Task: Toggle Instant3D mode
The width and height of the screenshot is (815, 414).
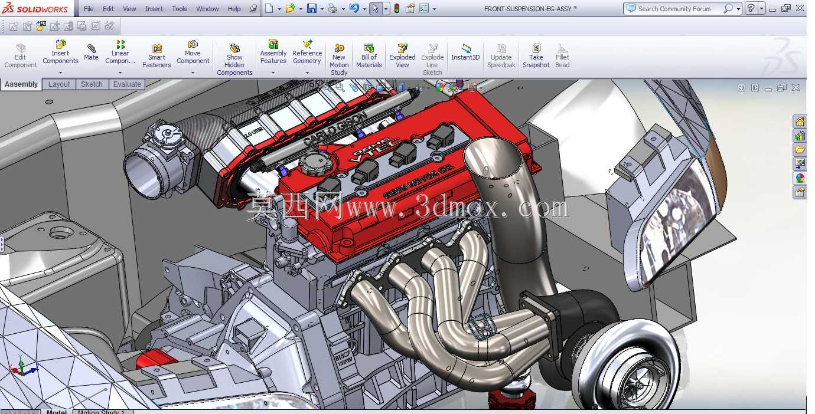Action: 465,52
